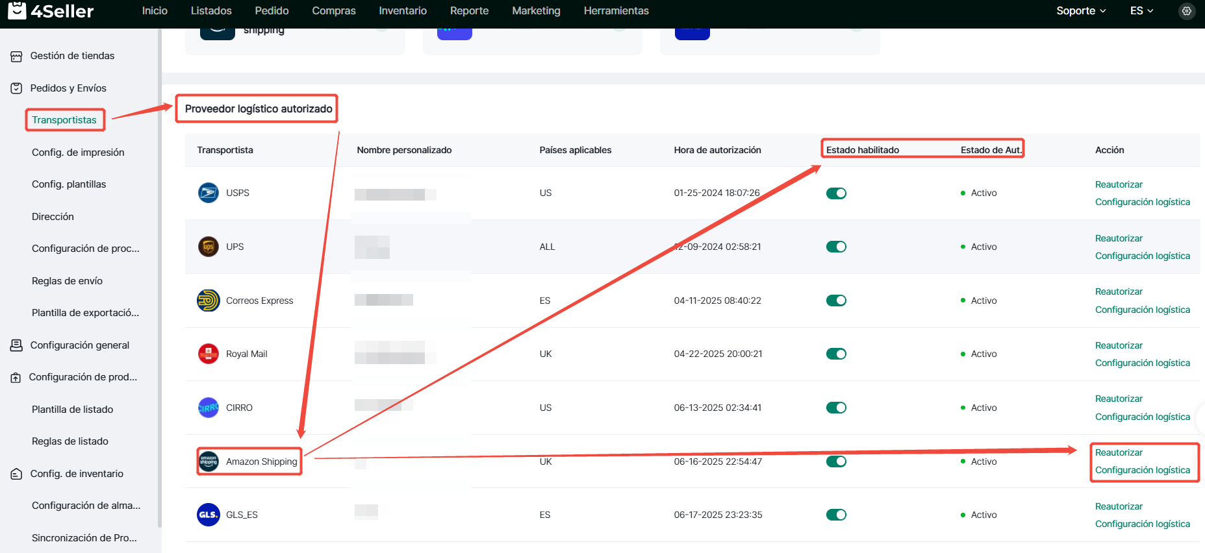
Task: Click the Transportista column header
Action: pyautogui.click(x=225, y=150)
